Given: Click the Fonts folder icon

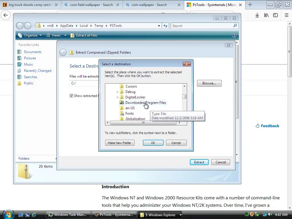Looking at the screenshot, I should 121,113.
